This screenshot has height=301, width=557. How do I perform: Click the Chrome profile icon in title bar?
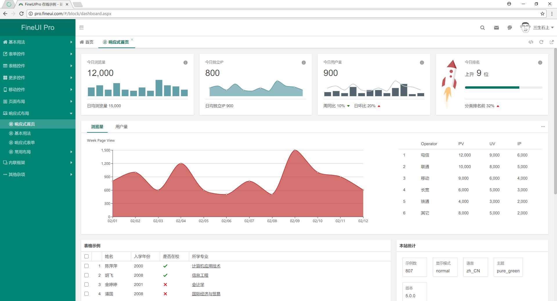[509, 4]
